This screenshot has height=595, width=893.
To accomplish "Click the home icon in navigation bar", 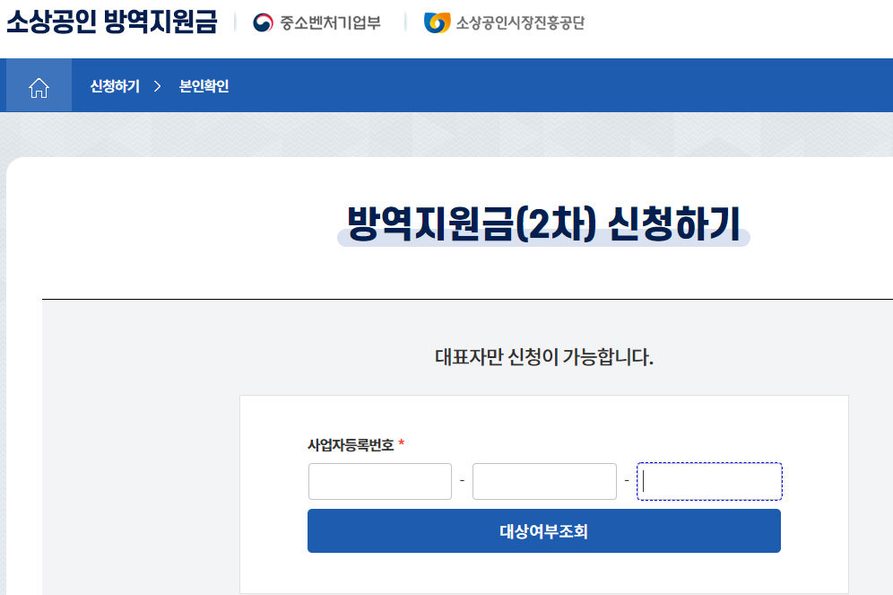I will pos(39,87).
